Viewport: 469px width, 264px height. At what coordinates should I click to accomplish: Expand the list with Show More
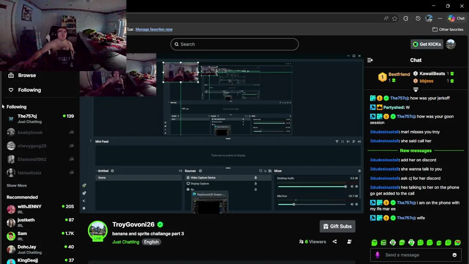coord(16,186)
